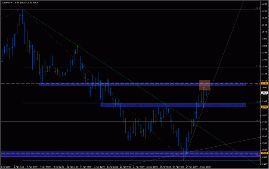269x169 pixels.
Task: Click the 9 Apr 12:00 time label
Action: tap(59, 167)
